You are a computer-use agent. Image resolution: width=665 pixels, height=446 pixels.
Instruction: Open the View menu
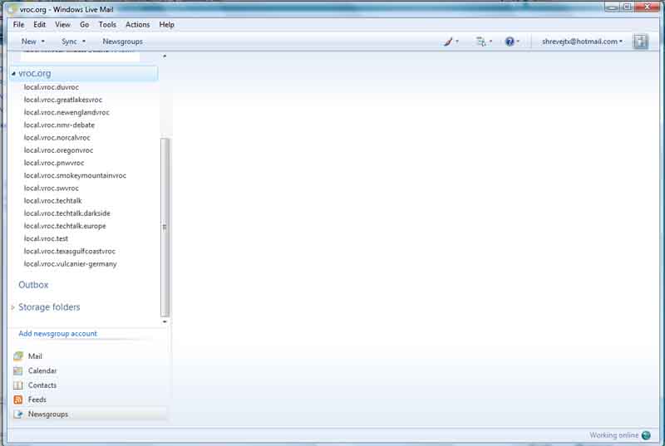click(x=63, y=25)
